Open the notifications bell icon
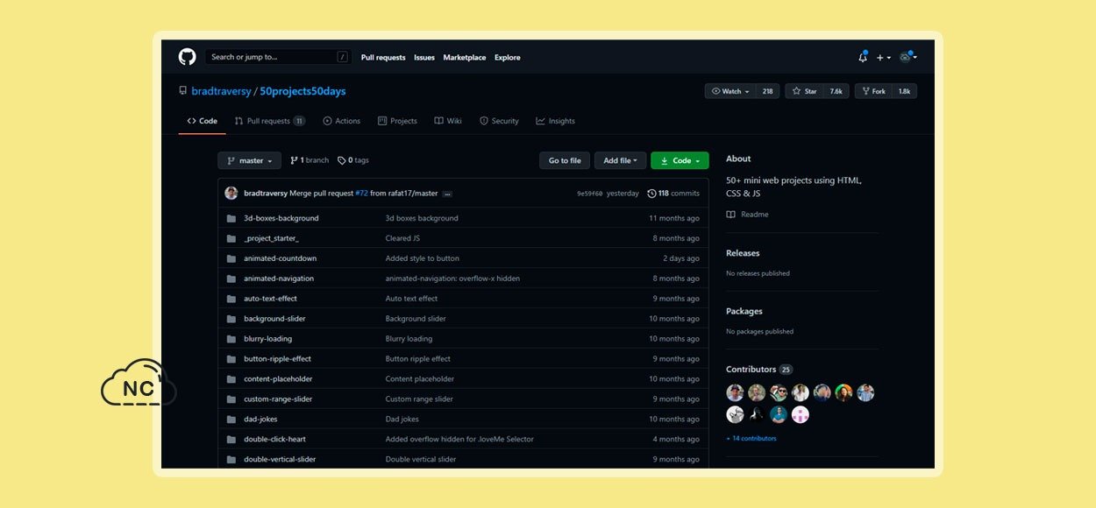The height and width of the screenshot is (508, 1096). 863,57
